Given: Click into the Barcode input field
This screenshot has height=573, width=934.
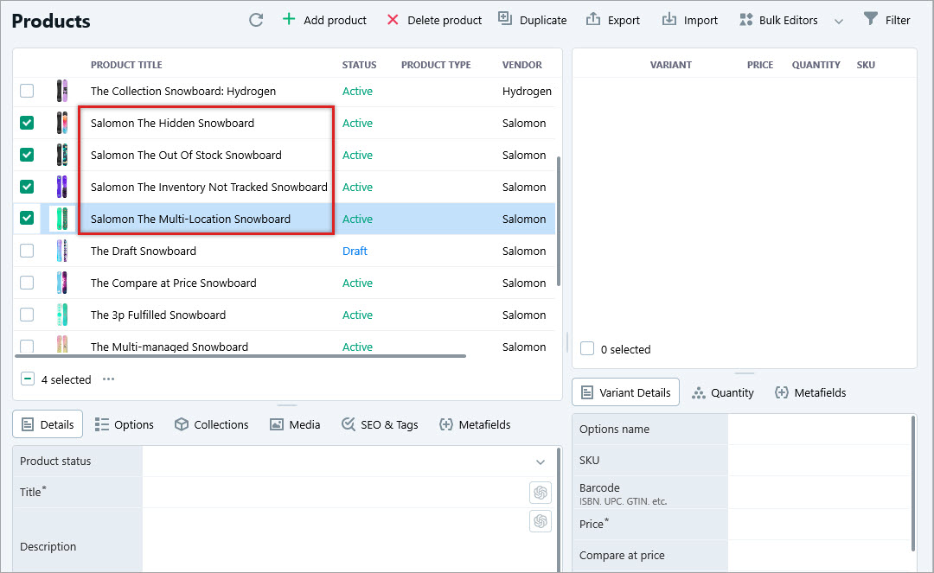Looking at the screenshot, I should pyautogui.click(x=818, y=493).
